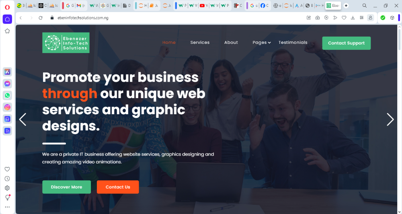Viewport: 402px width, 214px height.
Task: Open the Testimonials nav link
Action: pos(293,43)
